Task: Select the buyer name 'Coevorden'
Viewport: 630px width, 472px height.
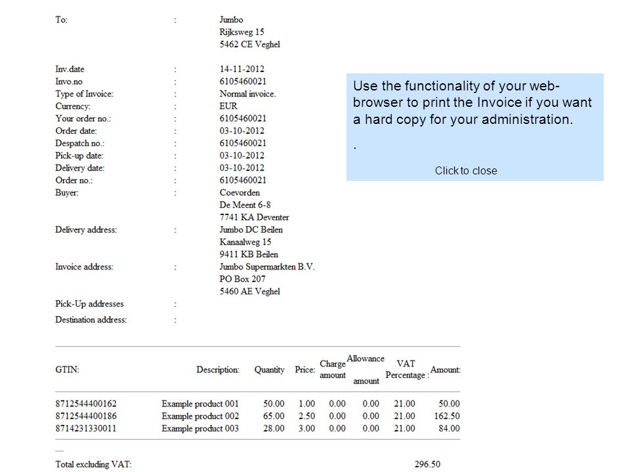Action: click(240, 193)
